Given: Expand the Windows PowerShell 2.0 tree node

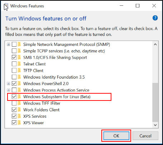Looking at the screenshot, I should 8,84.
